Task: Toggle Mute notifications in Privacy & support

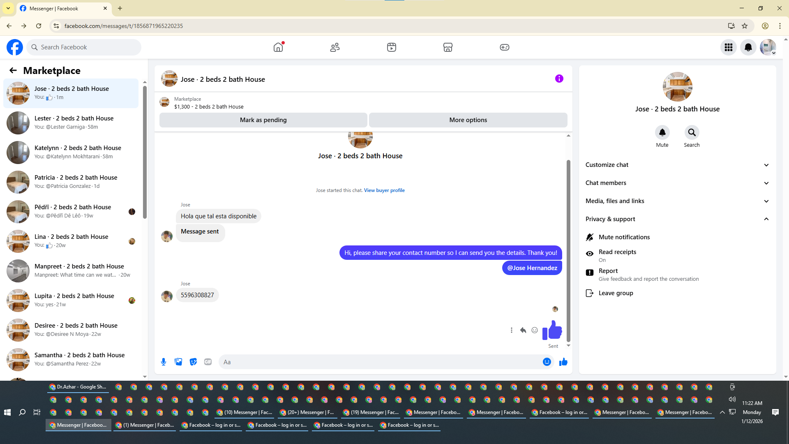Action: coord(624,237)
